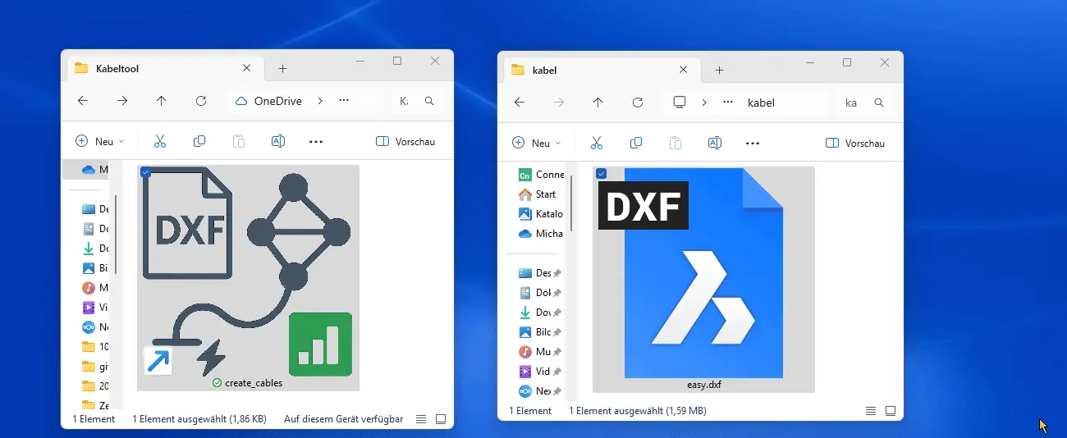Go up one level in kabel window
This screenshot has height=438, width=1067.
coord(598,103)
